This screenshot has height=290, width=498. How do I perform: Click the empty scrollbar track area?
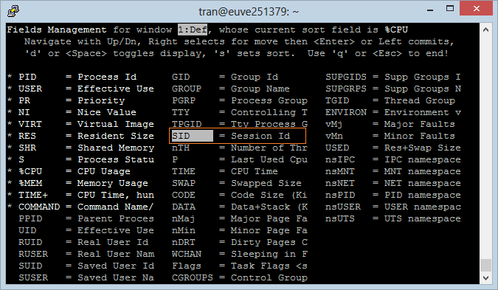485,146
